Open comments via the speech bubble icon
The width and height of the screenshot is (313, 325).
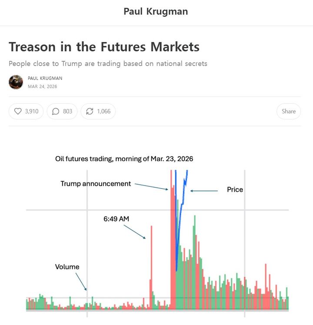click(x=56, y=111)
